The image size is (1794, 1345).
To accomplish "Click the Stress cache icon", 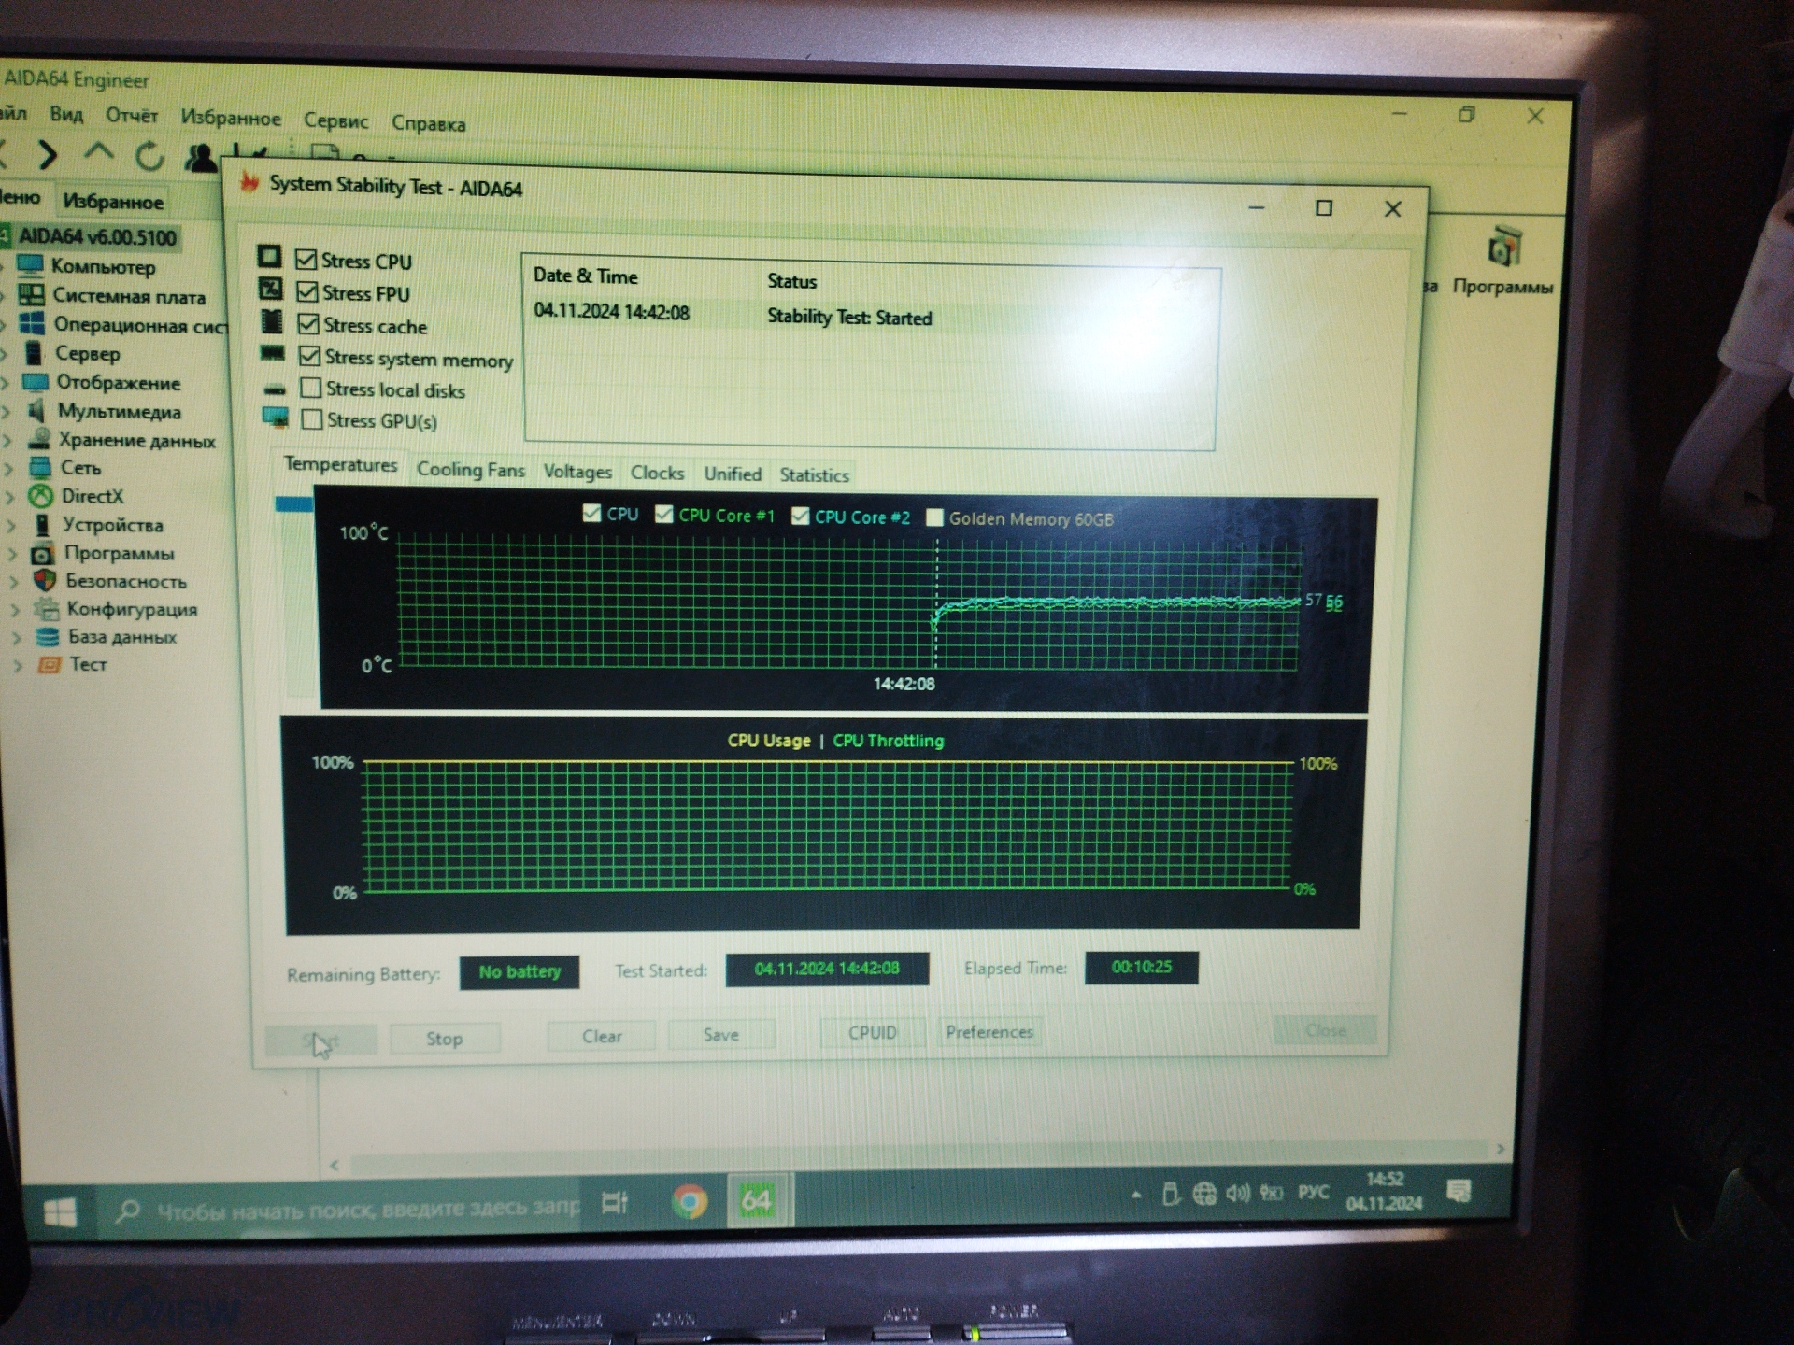I will click(x=272, y=321).
